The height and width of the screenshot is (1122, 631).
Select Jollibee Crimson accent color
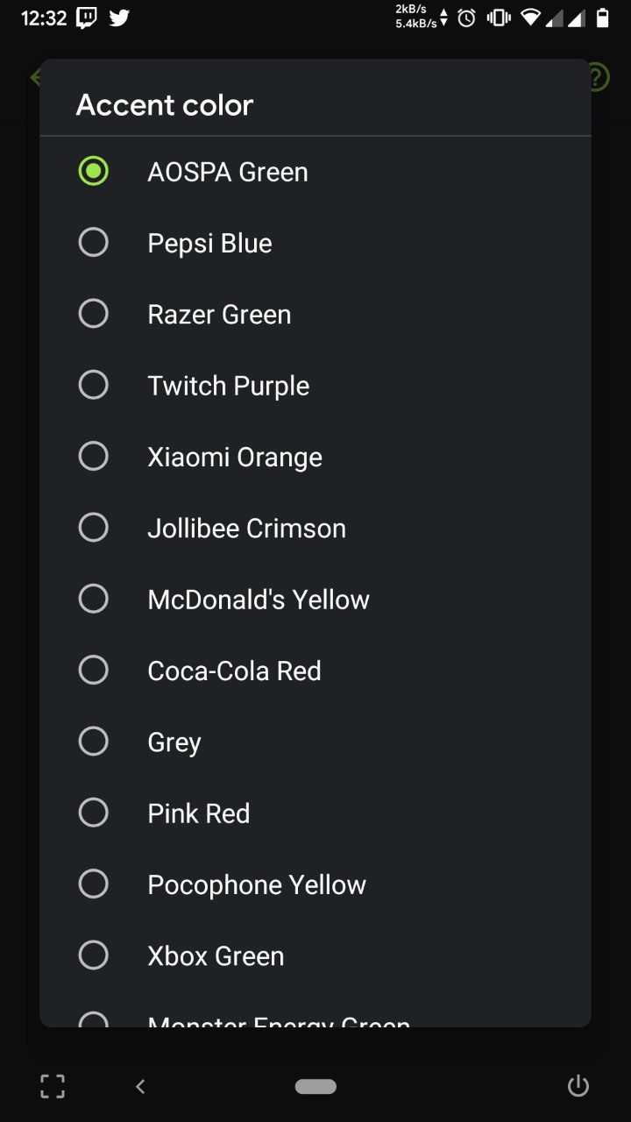[x=315, y=527]
